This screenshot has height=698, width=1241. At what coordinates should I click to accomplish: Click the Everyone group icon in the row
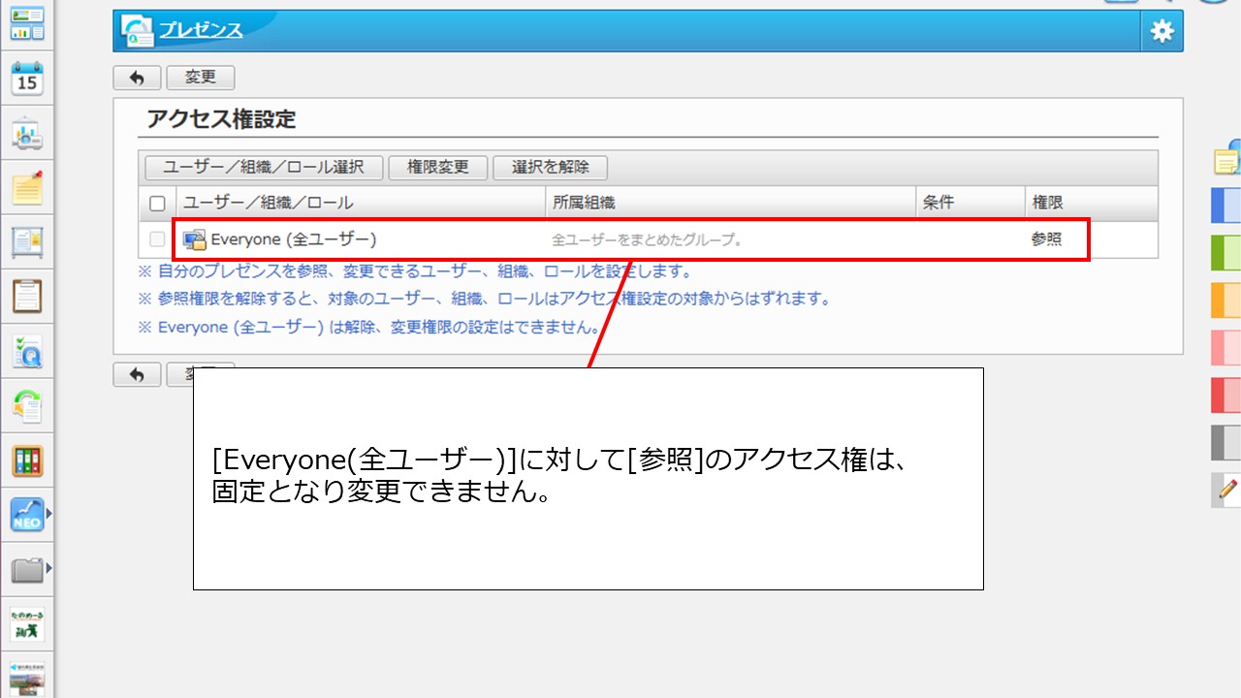[195, 239]
